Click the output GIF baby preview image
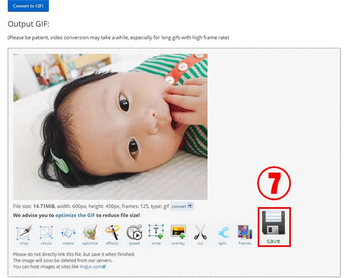The image size is (348, 278). click(x=110, y=126)
